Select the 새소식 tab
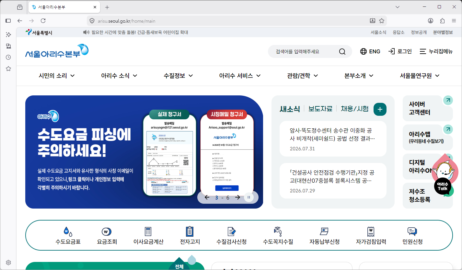The width and height of the screenshot is (462, 270). click(290, 109)
